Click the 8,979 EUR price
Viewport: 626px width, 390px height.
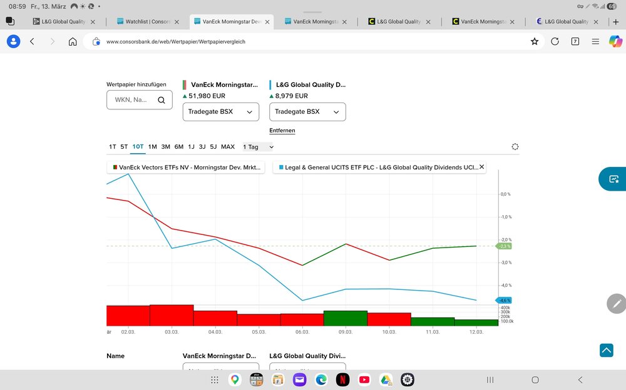pyautogui.click(x=292, y=96)
